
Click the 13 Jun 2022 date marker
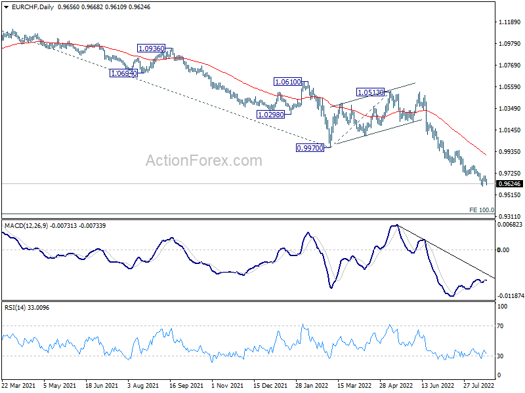(x=437, y=385)
